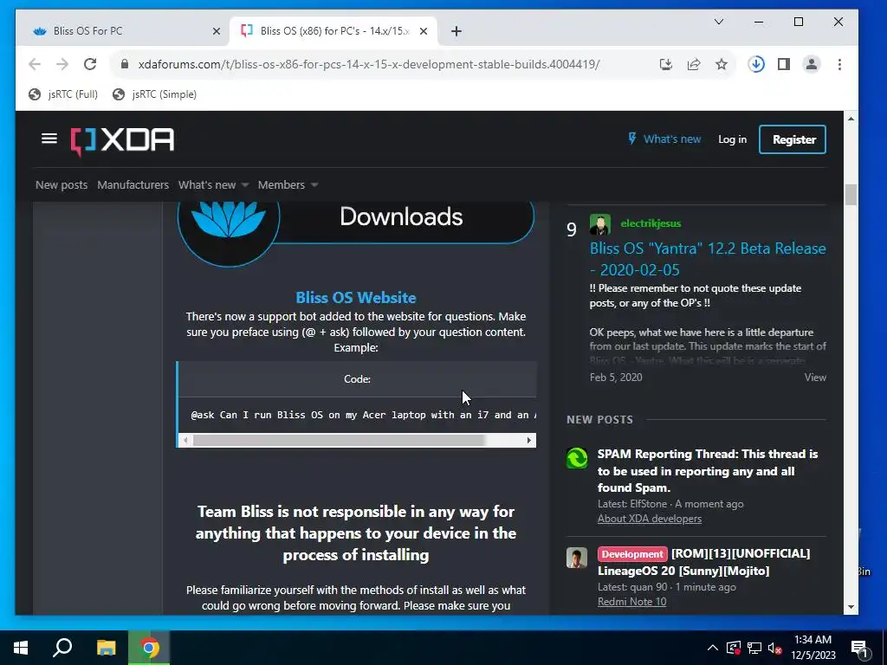Bookmark this page with the star
Image resolution: width=887 pixels, height=665 pixels.
722,64
